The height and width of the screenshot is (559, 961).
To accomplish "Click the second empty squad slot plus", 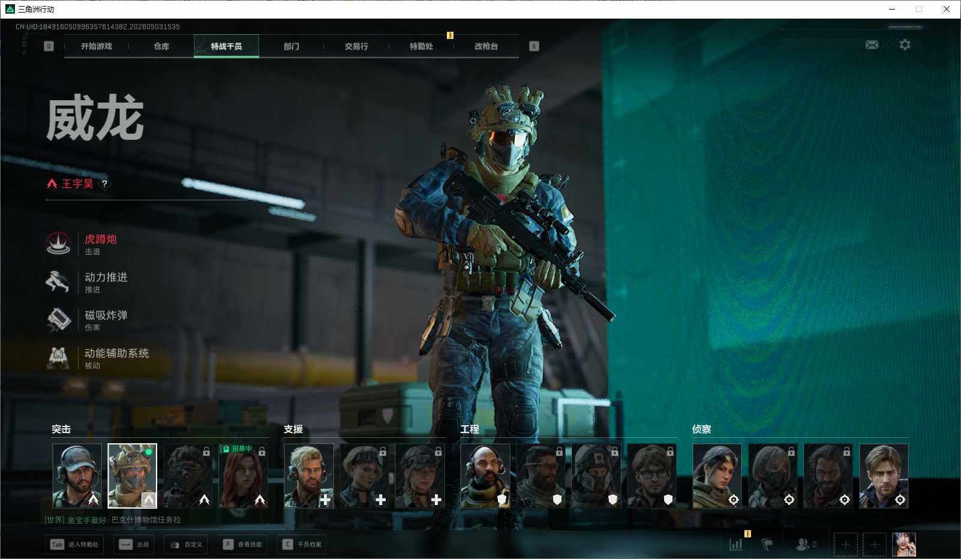I will [x=874, y=545].
